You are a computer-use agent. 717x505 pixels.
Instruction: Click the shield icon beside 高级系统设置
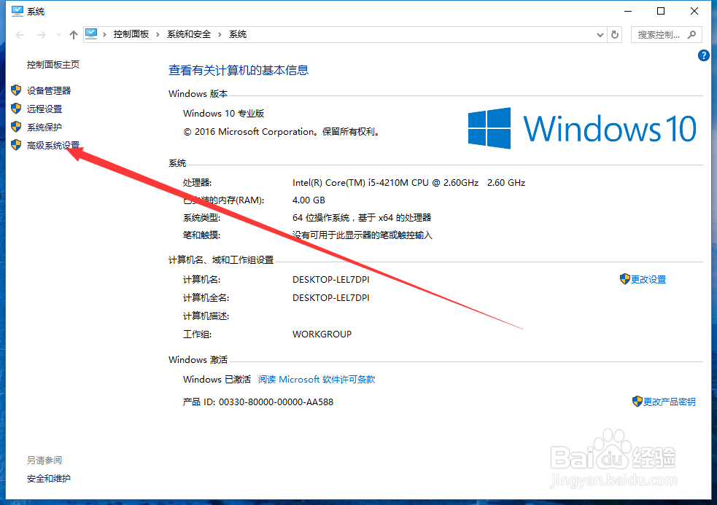[16, 145]
